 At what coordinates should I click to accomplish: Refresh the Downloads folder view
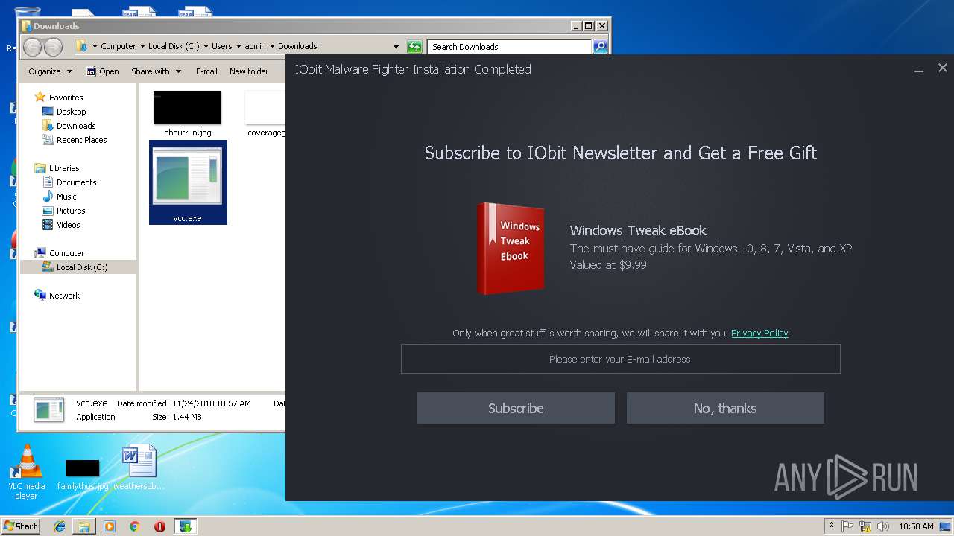coord(415,47)
